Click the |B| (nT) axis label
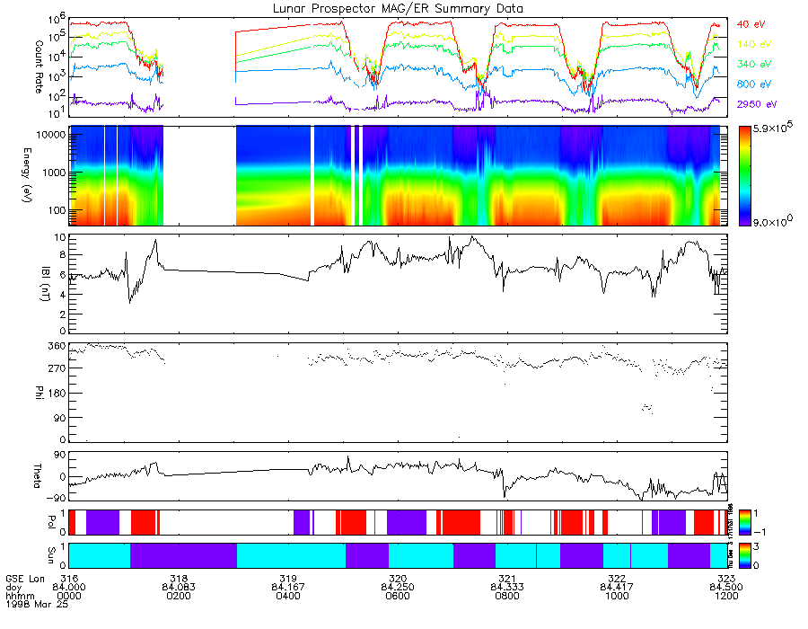808x629 pixels. click(x=46, y=284)
